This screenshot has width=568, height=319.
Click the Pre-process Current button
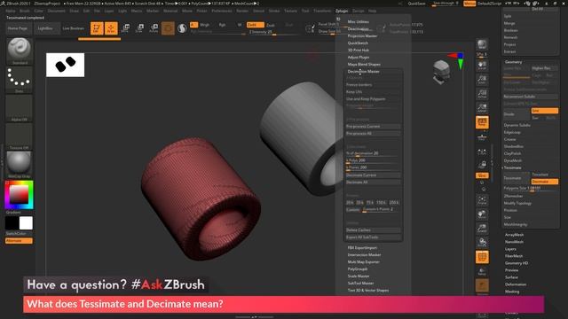[x=373, y=127]
